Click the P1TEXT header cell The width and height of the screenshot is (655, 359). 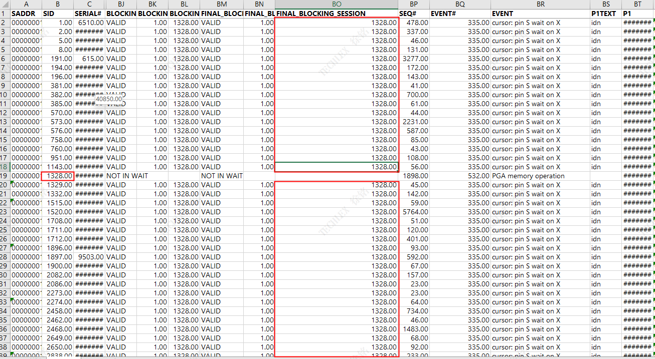tap(606, 14)
